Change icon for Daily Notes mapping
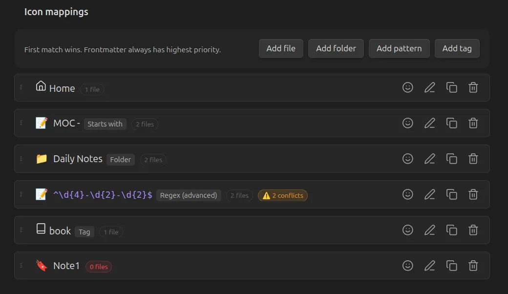The width and height of the screenshot is (508, 294). click(x=407, y=159)
